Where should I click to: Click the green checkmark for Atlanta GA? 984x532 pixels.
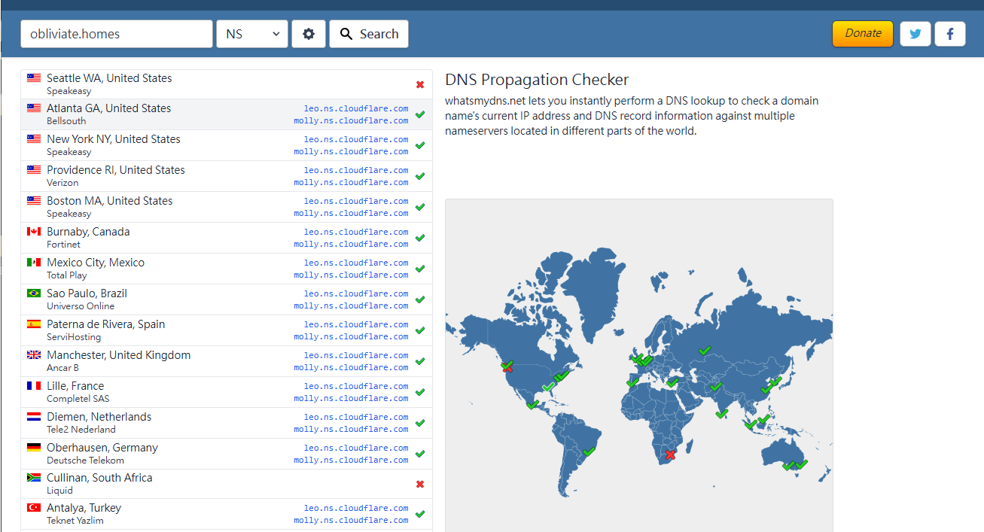pos(420,114)
